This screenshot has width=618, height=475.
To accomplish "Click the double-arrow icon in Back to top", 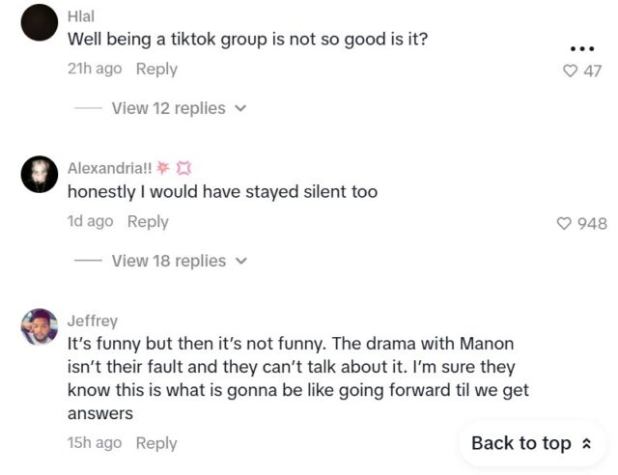I will (585, 444).
